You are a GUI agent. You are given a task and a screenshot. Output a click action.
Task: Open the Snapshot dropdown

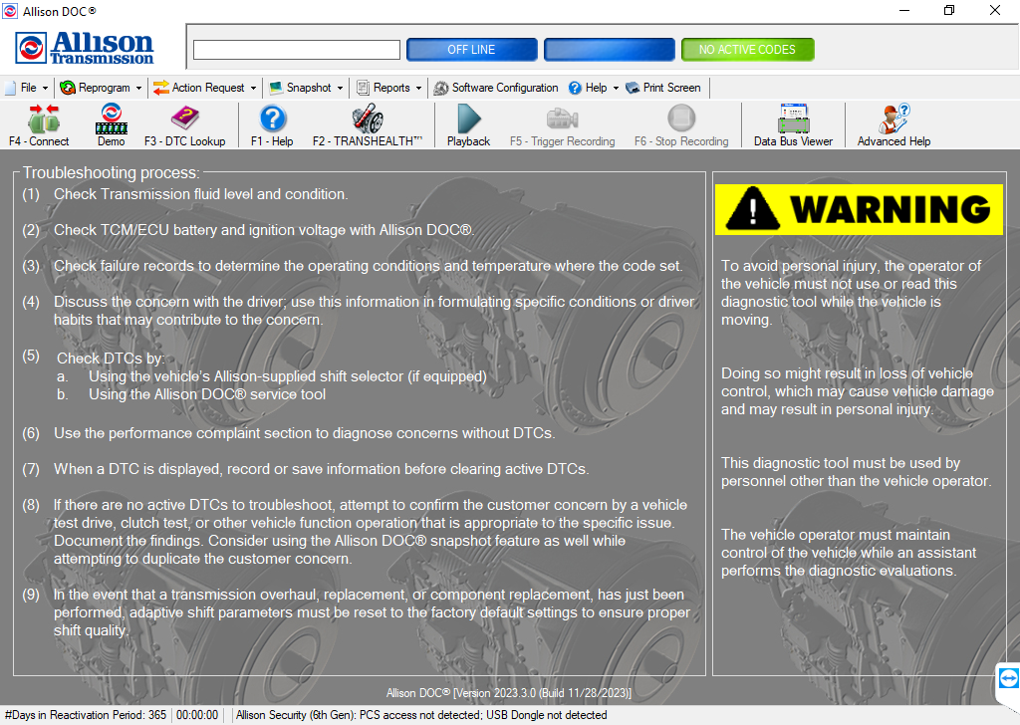[306, 88]
